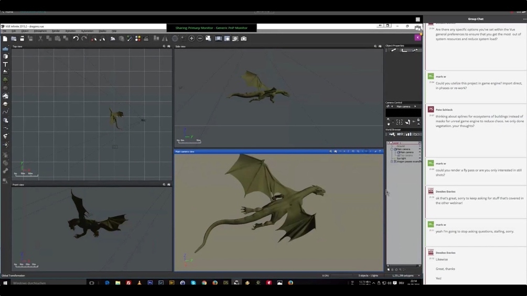The image size is (527, 296).
Task: Open the Atmosphere menu
Action: click(x=40, y=31)
